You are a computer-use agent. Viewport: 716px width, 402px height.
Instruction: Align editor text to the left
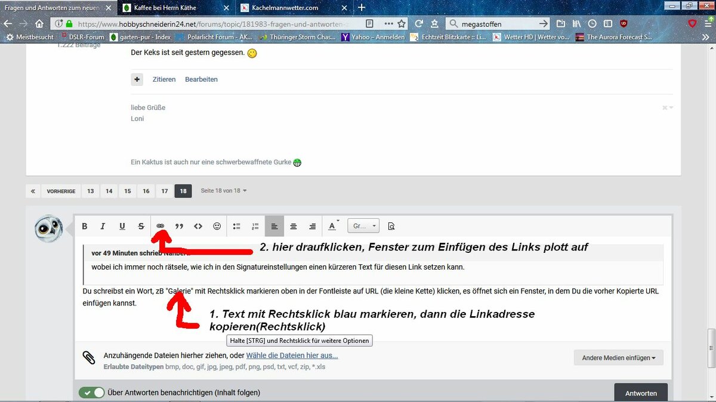274,226
